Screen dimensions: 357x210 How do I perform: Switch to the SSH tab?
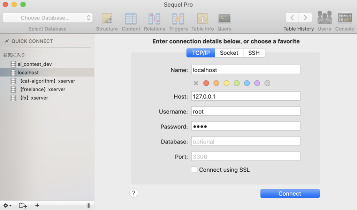[x=254, y=53]
